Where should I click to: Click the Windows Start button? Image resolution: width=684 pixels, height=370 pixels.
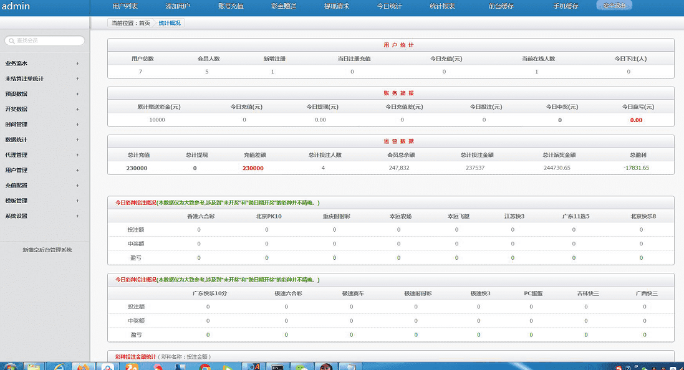[x=10, y=366]
